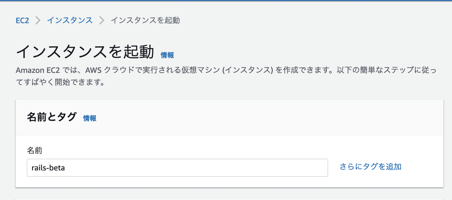This screenshot has width=452, height=200.
Task: Click the chevron after インスタンス breadcrumb
Action: [101, 20]
